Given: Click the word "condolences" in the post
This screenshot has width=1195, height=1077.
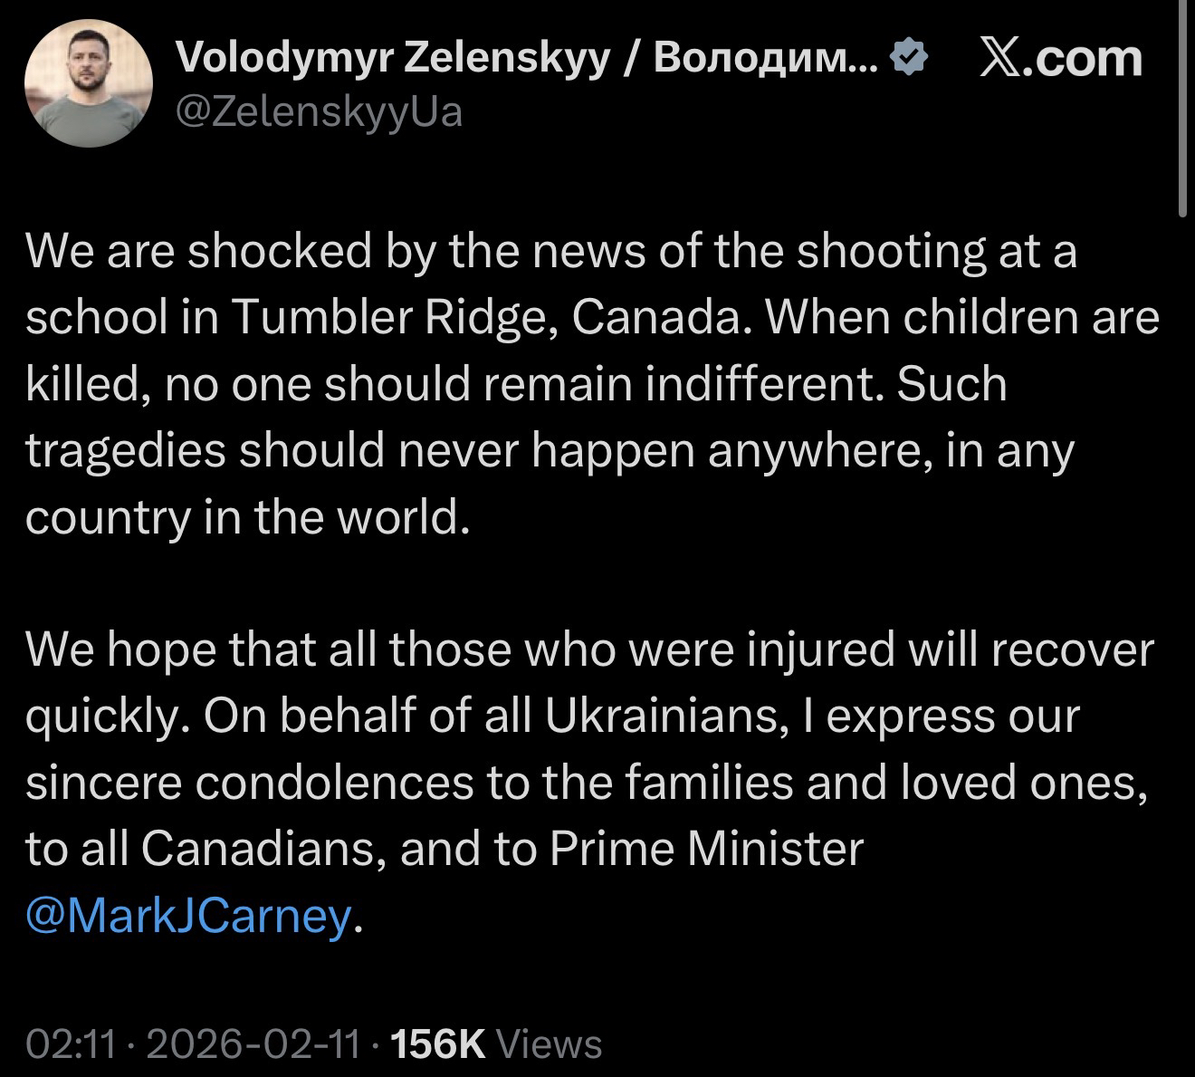Looking at the screenshot, I should (x=334, y=784).
